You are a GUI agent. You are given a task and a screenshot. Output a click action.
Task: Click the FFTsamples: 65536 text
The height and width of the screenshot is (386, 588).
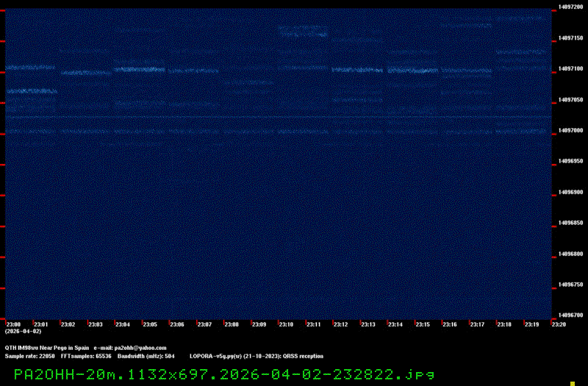point(86,357)
